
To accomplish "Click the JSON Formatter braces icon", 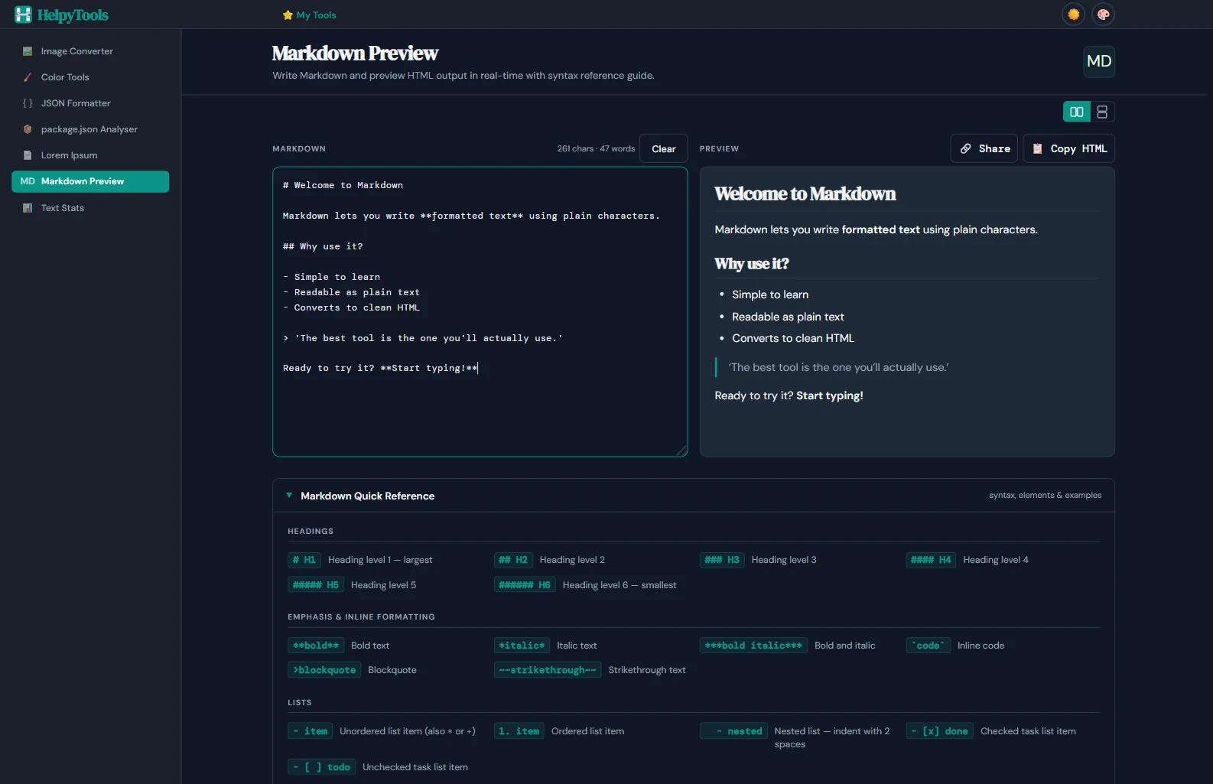I will 28,103.
